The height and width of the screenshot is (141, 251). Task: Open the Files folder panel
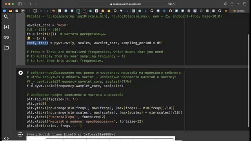[x=6, y=48]
